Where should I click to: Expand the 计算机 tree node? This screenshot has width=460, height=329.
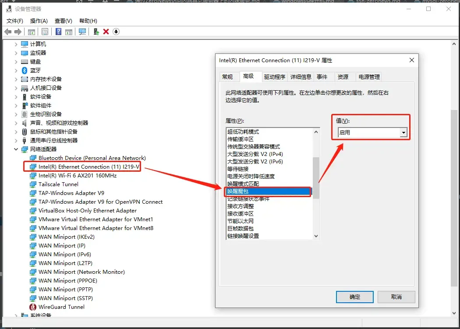[16, 44]
